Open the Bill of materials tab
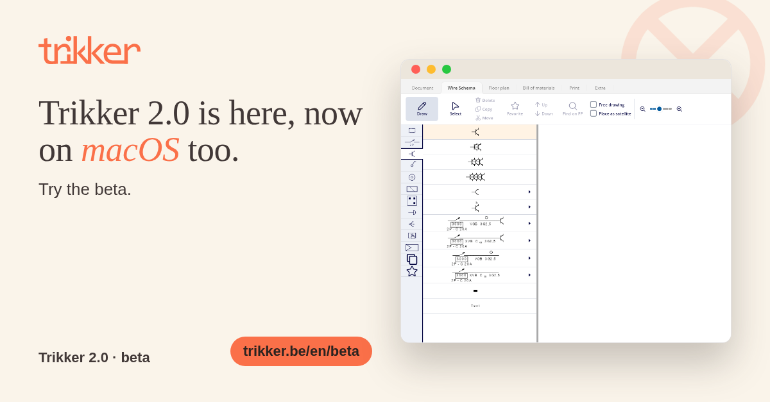 click(x=538, y=88)
